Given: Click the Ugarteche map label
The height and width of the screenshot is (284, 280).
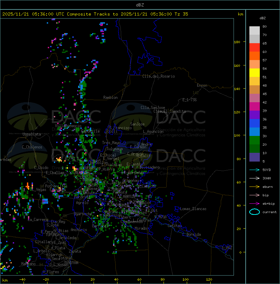Looking at the screenshot, I should (83, 214).
